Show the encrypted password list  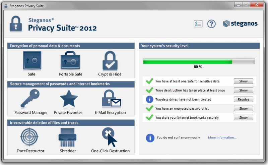coord(244,109)
